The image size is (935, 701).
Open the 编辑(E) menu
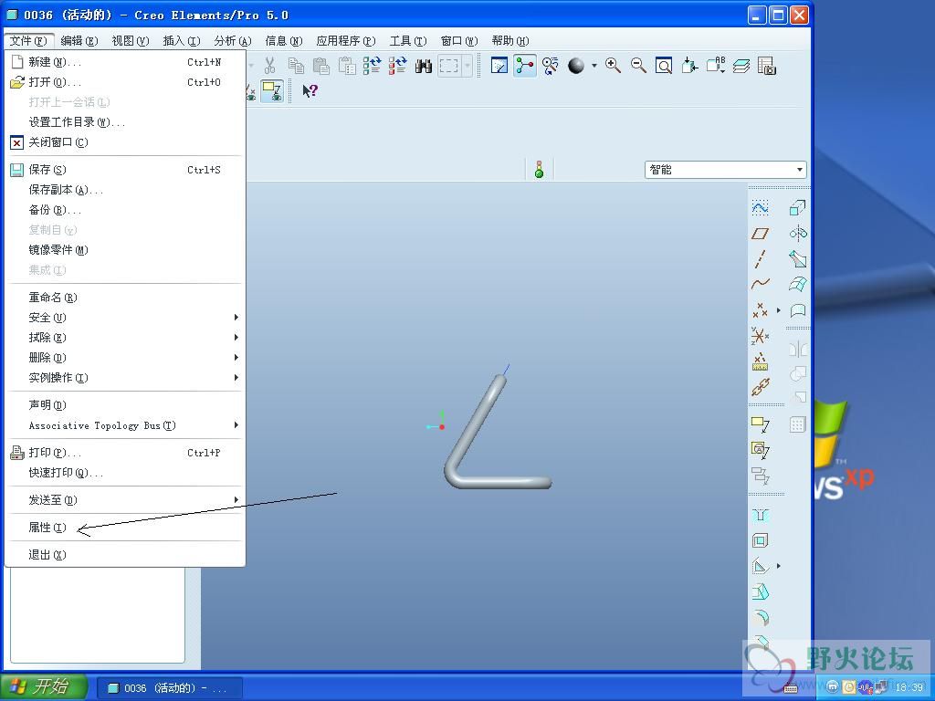[x=79, y=40]
